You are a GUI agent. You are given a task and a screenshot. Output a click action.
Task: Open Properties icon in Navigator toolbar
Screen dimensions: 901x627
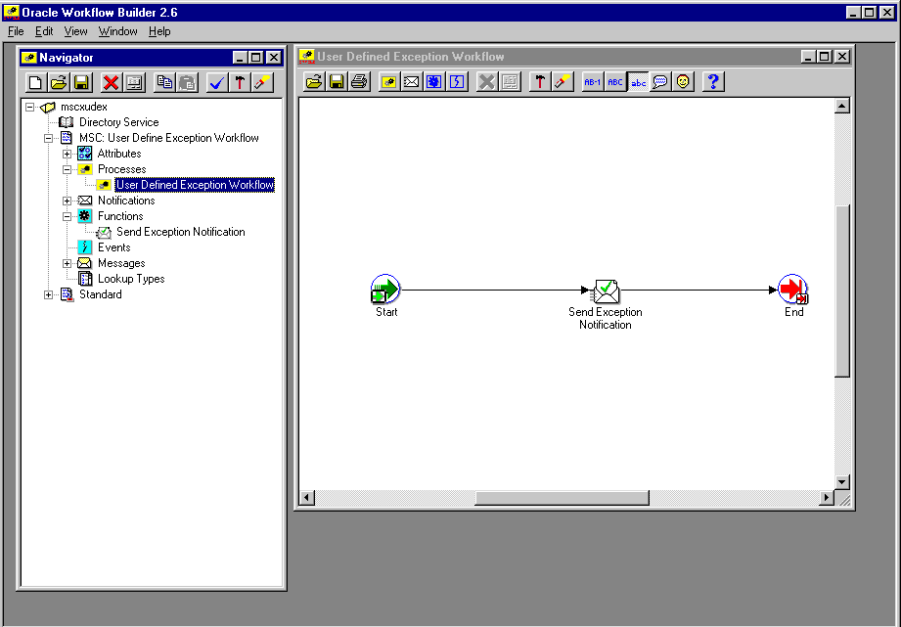pyautogui.click(x=134, y=82)
